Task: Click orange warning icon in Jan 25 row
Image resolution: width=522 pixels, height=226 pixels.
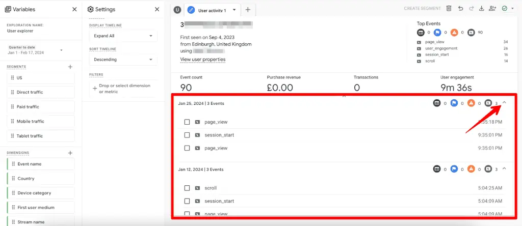Action: pyautogui.click(x=471, y=103)
